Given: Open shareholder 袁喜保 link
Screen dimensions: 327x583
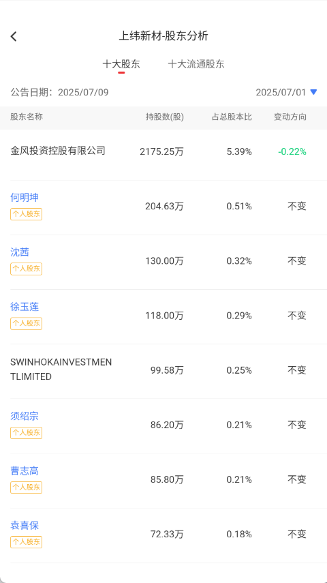Looking at the screenshot, I should coord(25,525).
